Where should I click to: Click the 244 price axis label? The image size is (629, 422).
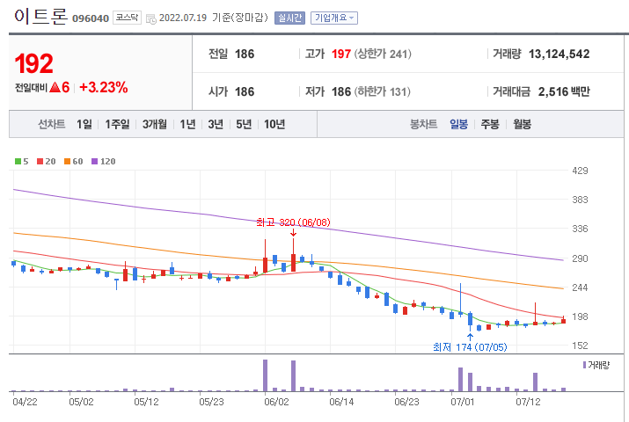pyautogui.click(x=580, y=287)
